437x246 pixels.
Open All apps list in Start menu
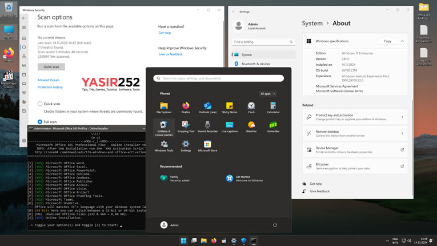click(267, 94)
